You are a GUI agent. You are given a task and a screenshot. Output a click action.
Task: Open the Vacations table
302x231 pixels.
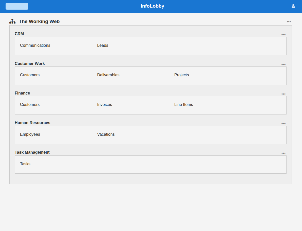click(x=106, y=134)
